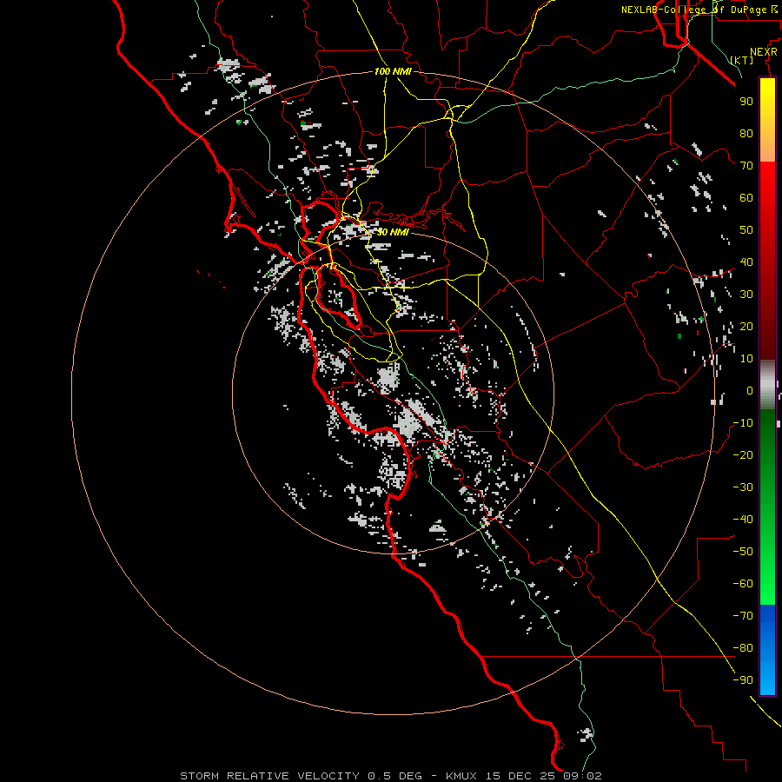Click the positive 20 knot scale label

point(746,327)
